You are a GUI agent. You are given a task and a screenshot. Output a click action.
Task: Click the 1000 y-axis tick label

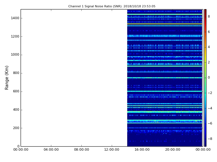click(x=15, y=55)
